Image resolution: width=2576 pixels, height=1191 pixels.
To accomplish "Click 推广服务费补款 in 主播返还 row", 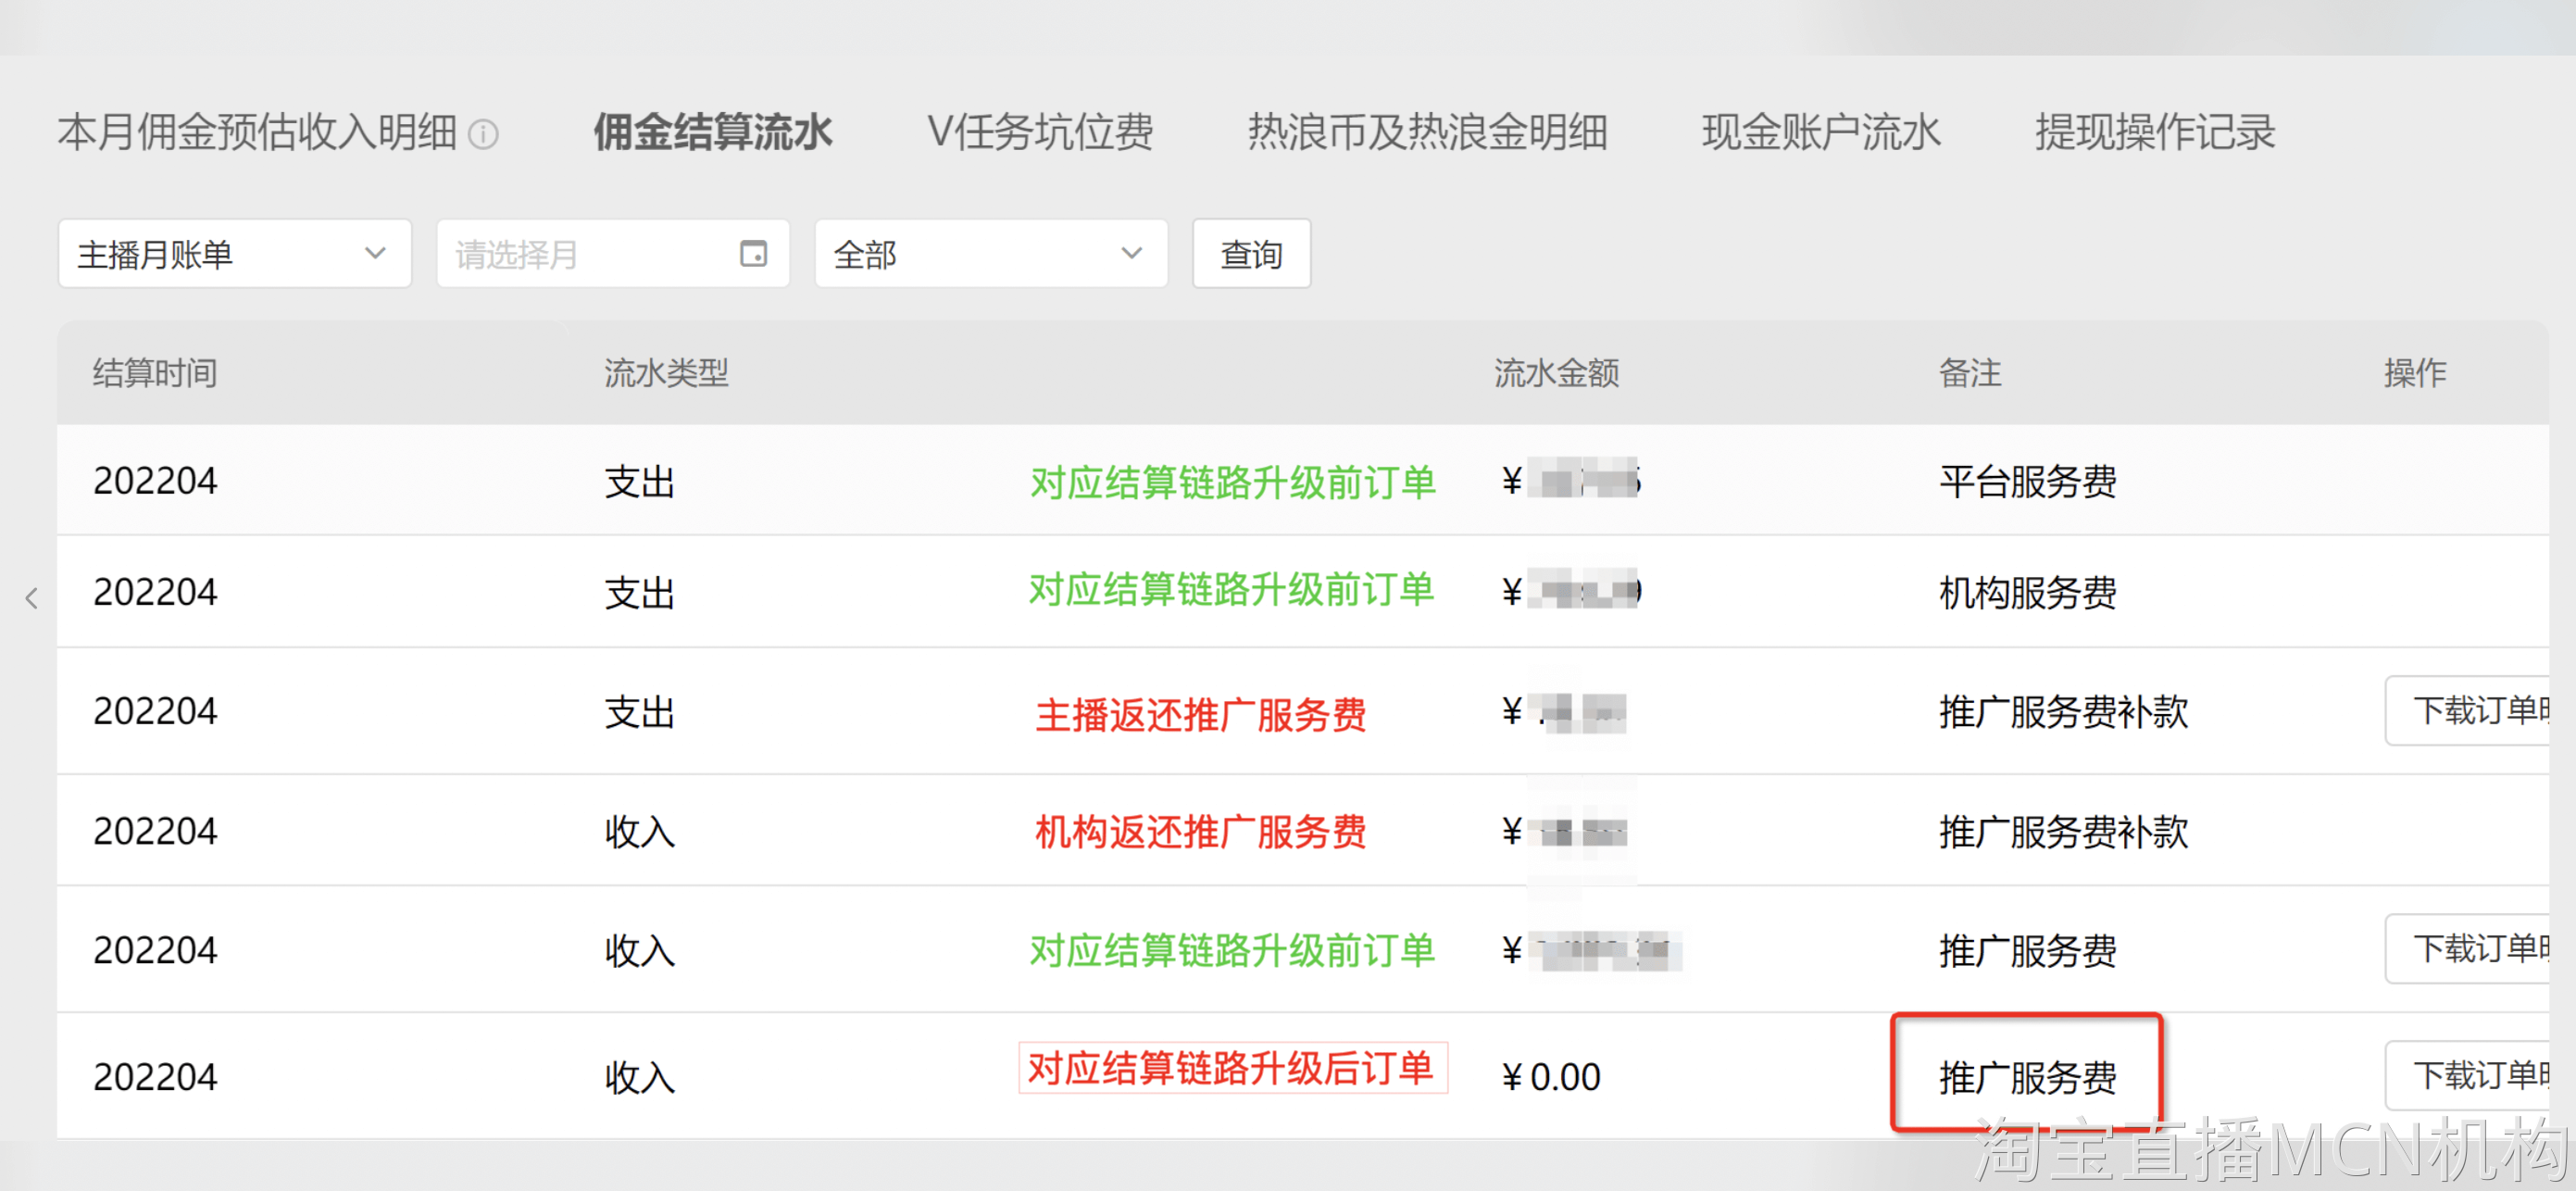I will 2063,711.
